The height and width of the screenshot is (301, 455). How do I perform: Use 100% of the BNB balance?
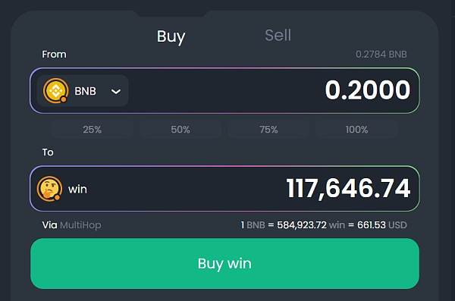(x=356, y=130)
